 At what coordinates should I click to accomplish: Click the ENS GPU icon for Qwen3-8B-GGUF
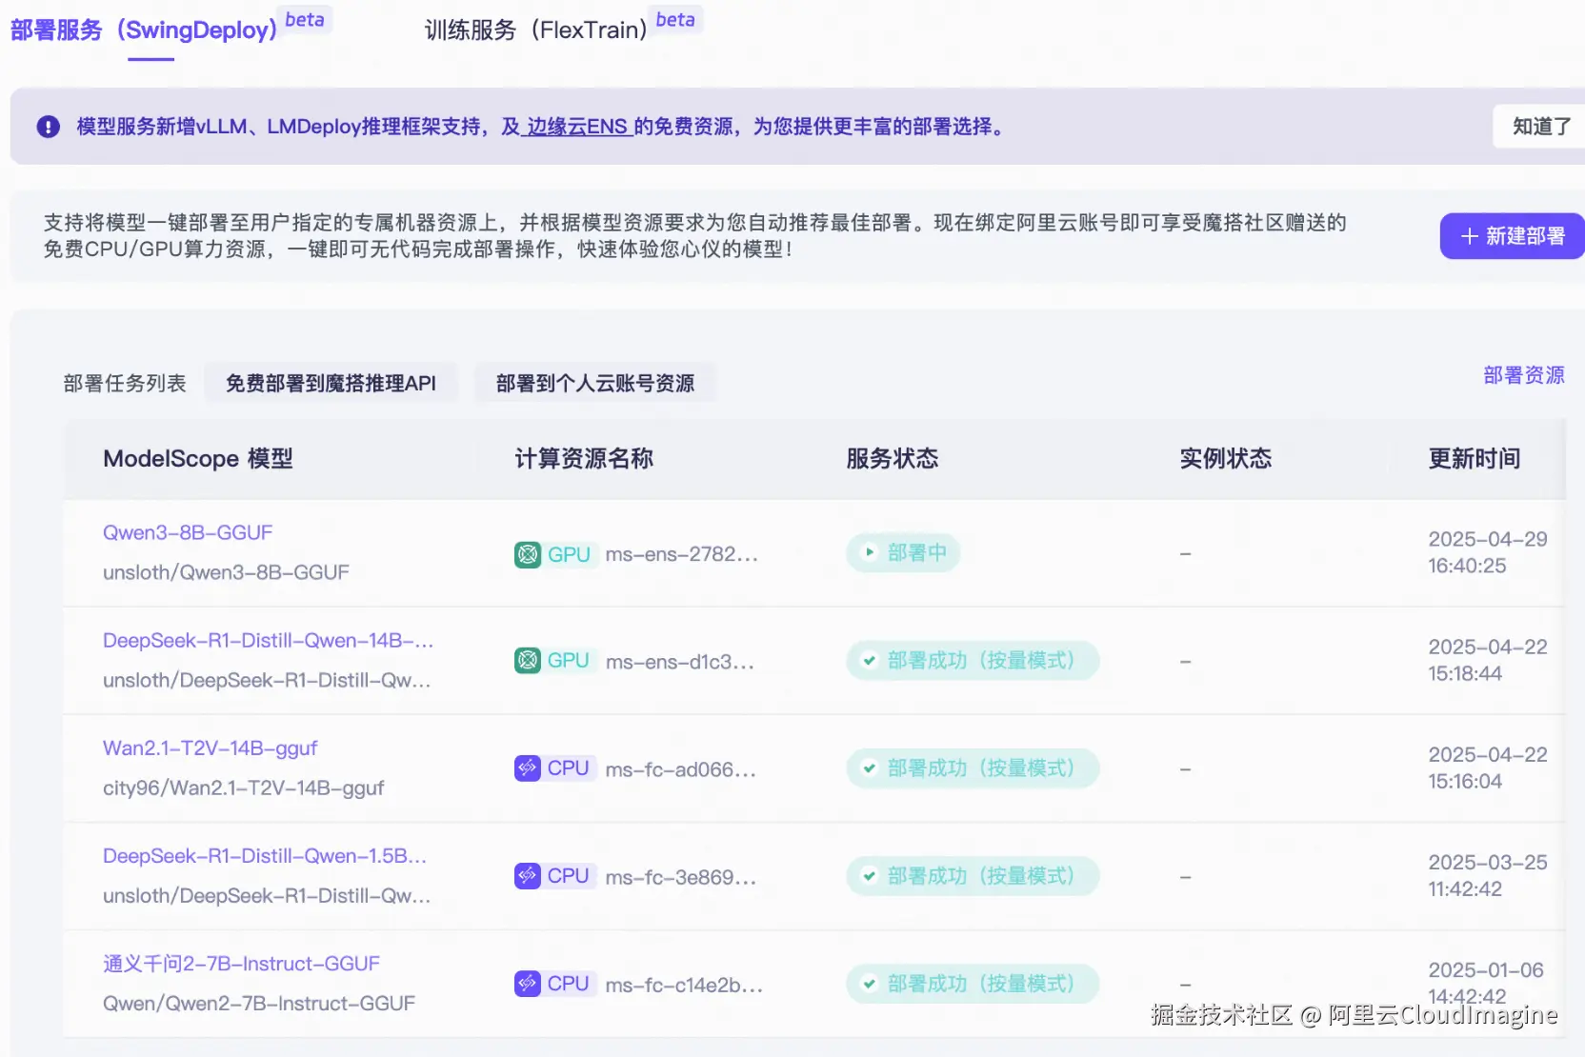pyautogui.click(x=528, y=554)
